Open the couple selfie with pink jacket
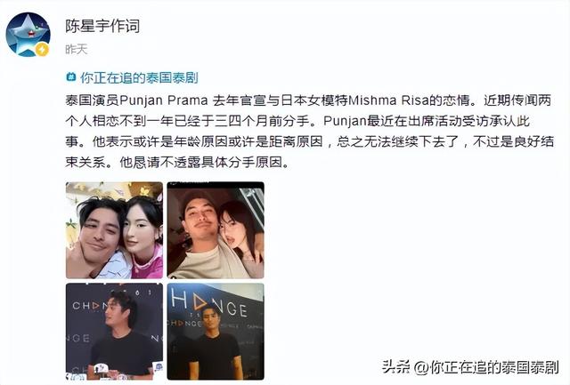The height and width of the screenshot is (385, 570). 114,230
